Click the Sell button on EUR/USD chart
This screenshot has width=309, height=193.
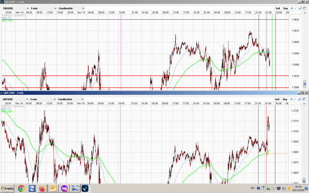click(278, 8)
